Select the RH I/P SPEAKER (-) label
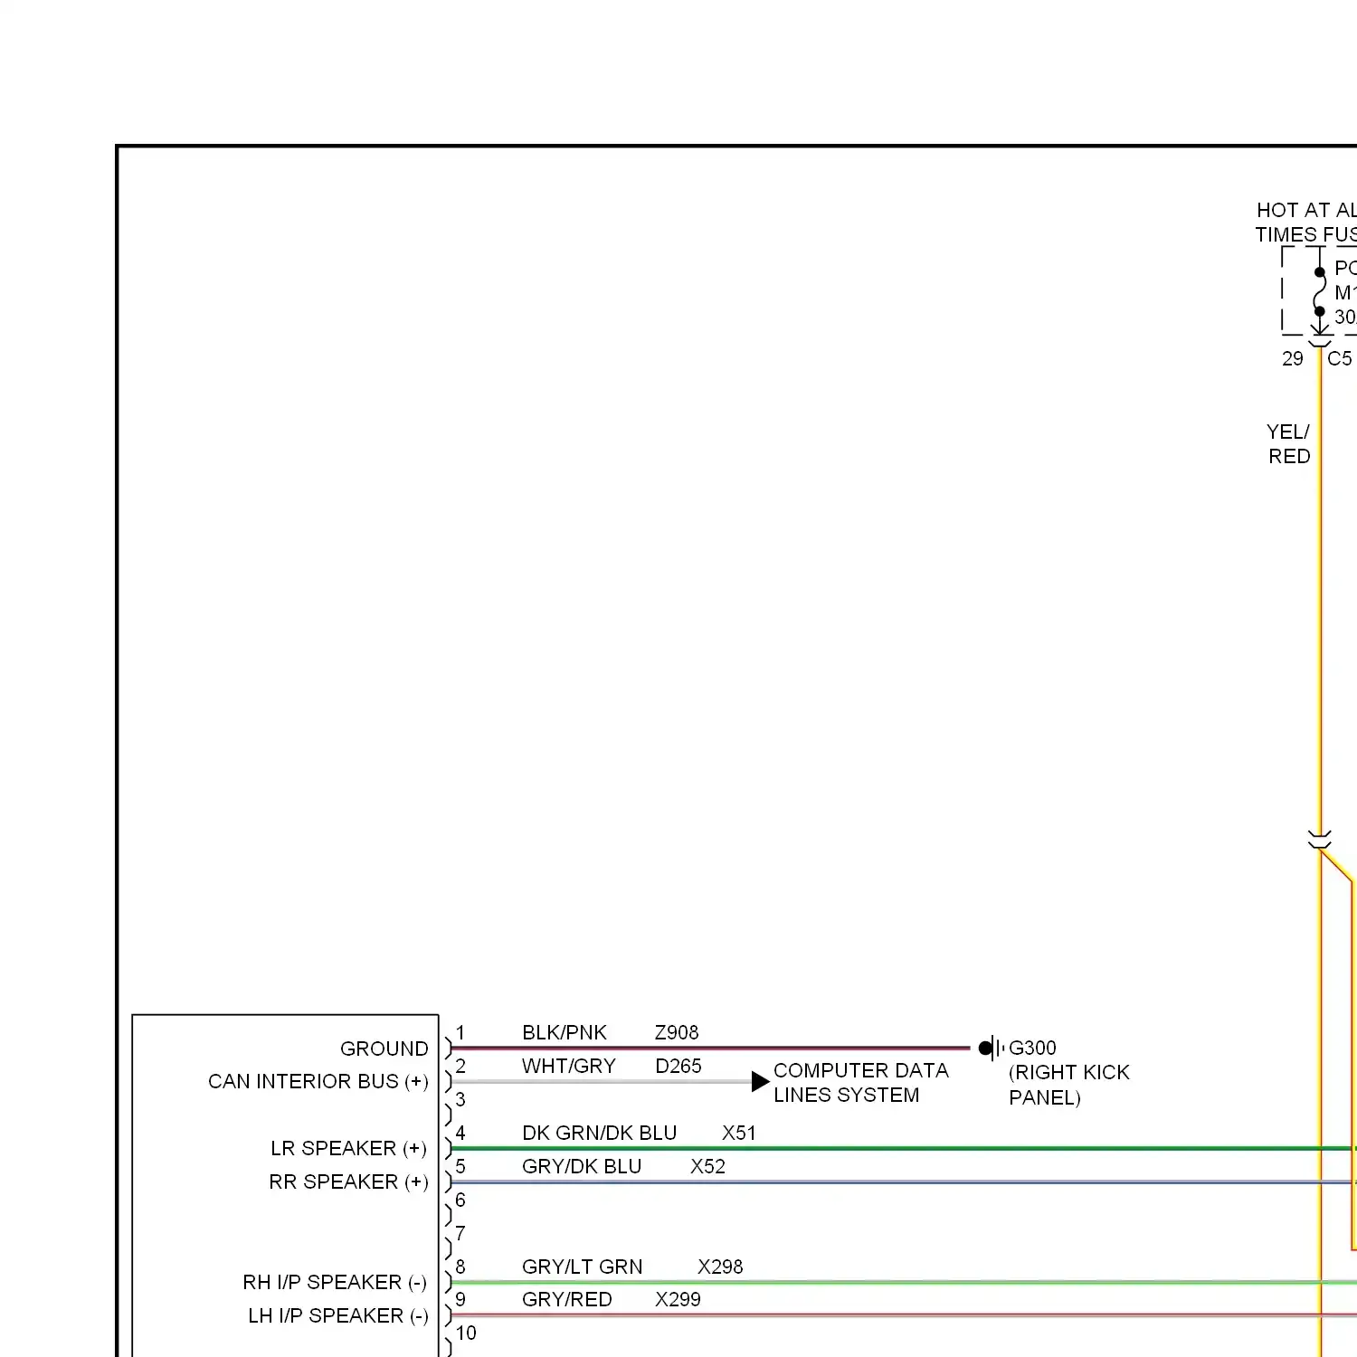1357x1357 pixels. (335, 1282)
